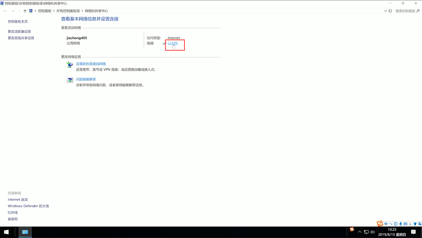This screenshot has height=238, width=422.
Task: Open the 以太网 connection link
Action: [x=173, y=43]
